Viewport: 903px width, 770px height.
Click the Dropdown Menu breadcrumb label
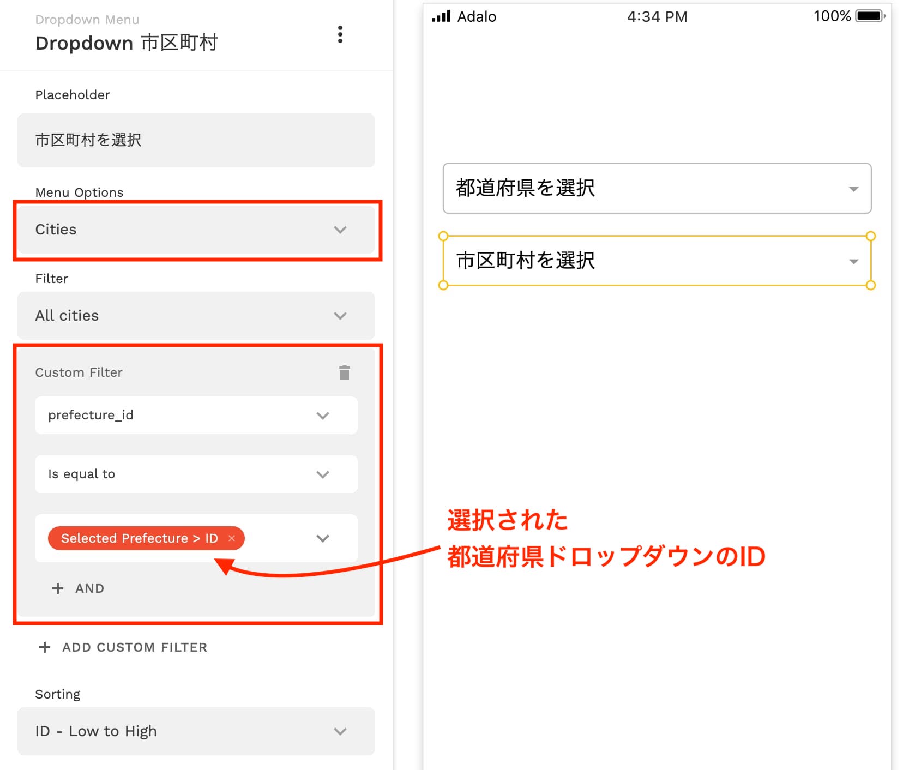[x=87, y=20]
